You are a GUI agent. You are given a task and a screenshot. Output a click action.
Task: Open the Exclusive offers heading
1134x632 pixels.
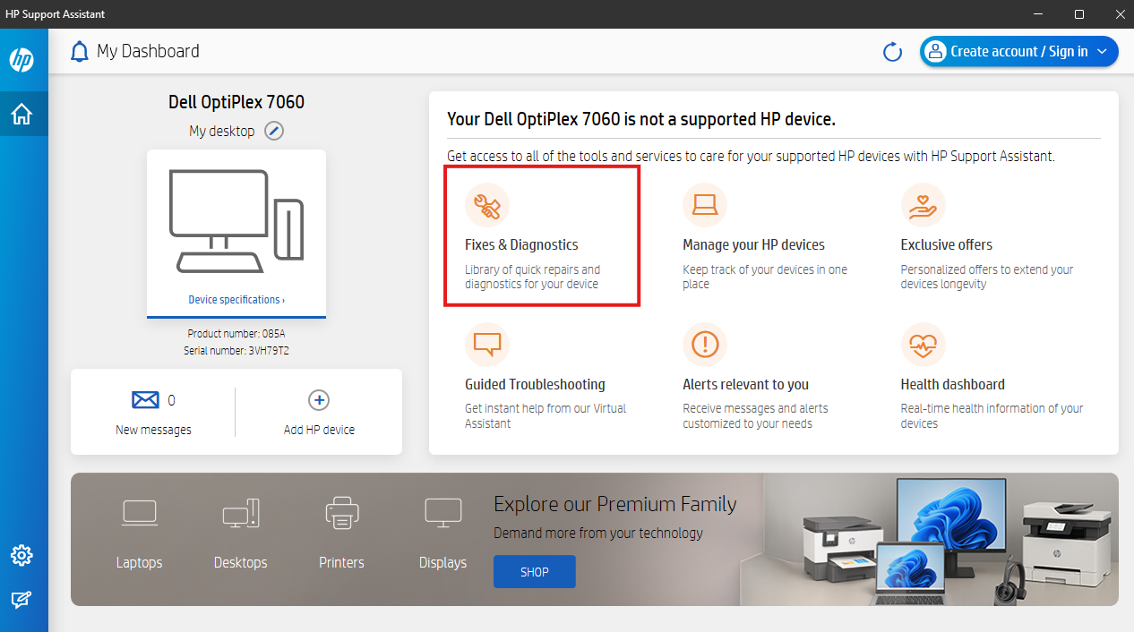(947, 244)
